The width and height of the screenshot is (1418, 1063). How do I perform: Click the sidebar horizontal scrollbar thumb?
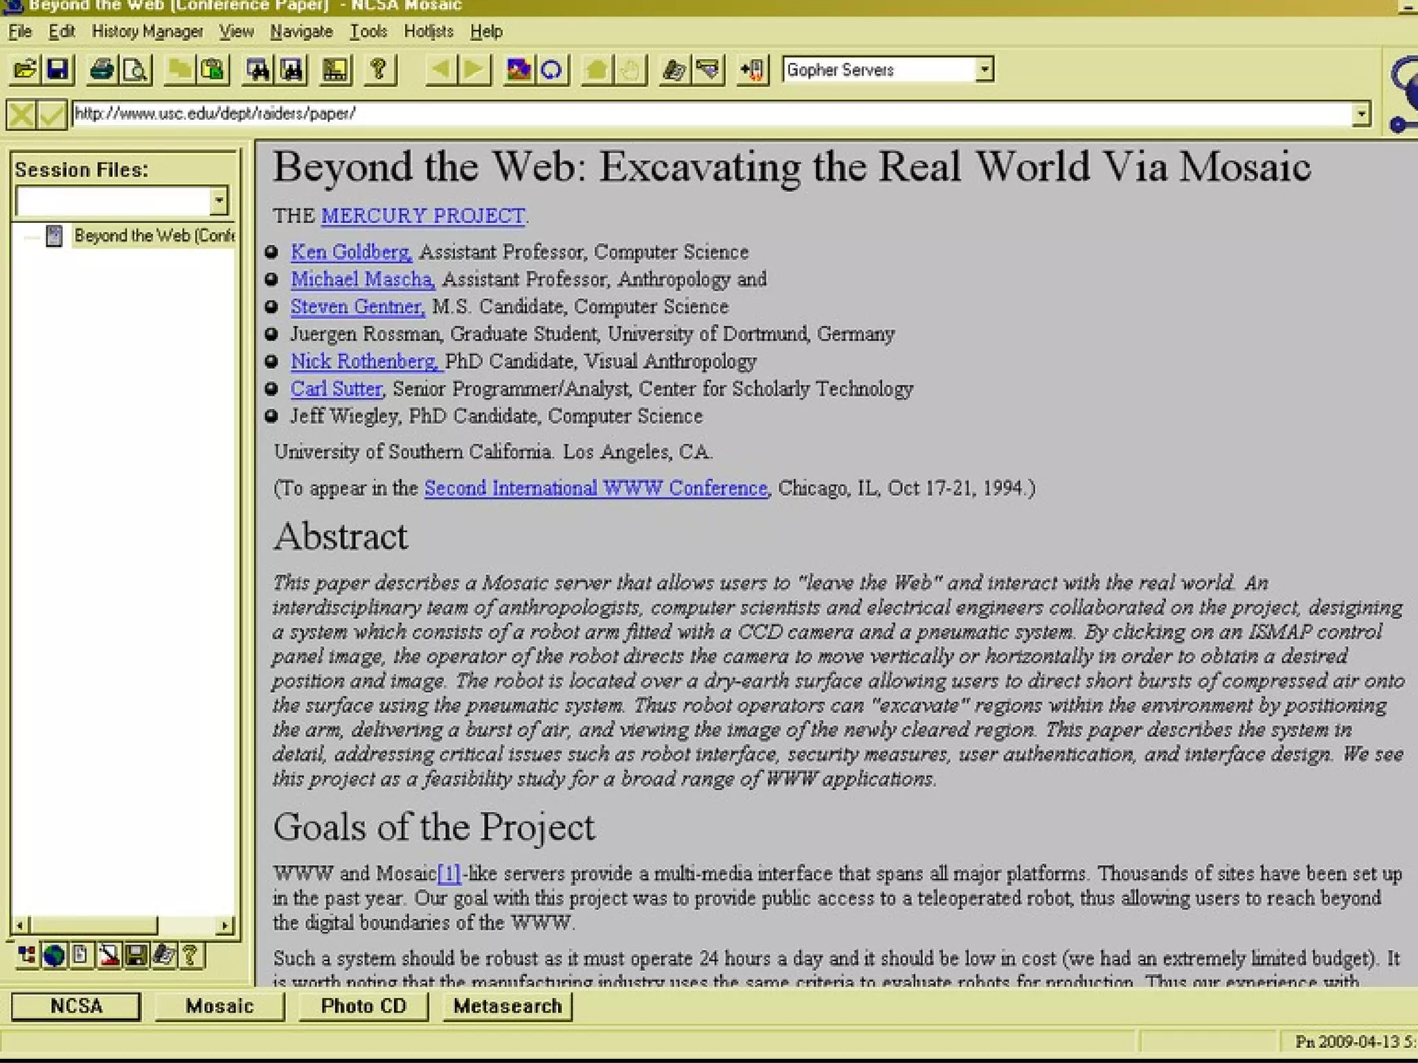click(x=93, y=925)
